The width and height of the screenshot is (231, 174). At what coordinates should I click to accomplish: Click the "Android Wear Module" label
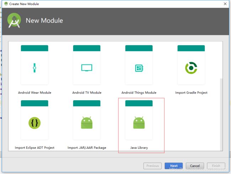(x=34, y=93)
